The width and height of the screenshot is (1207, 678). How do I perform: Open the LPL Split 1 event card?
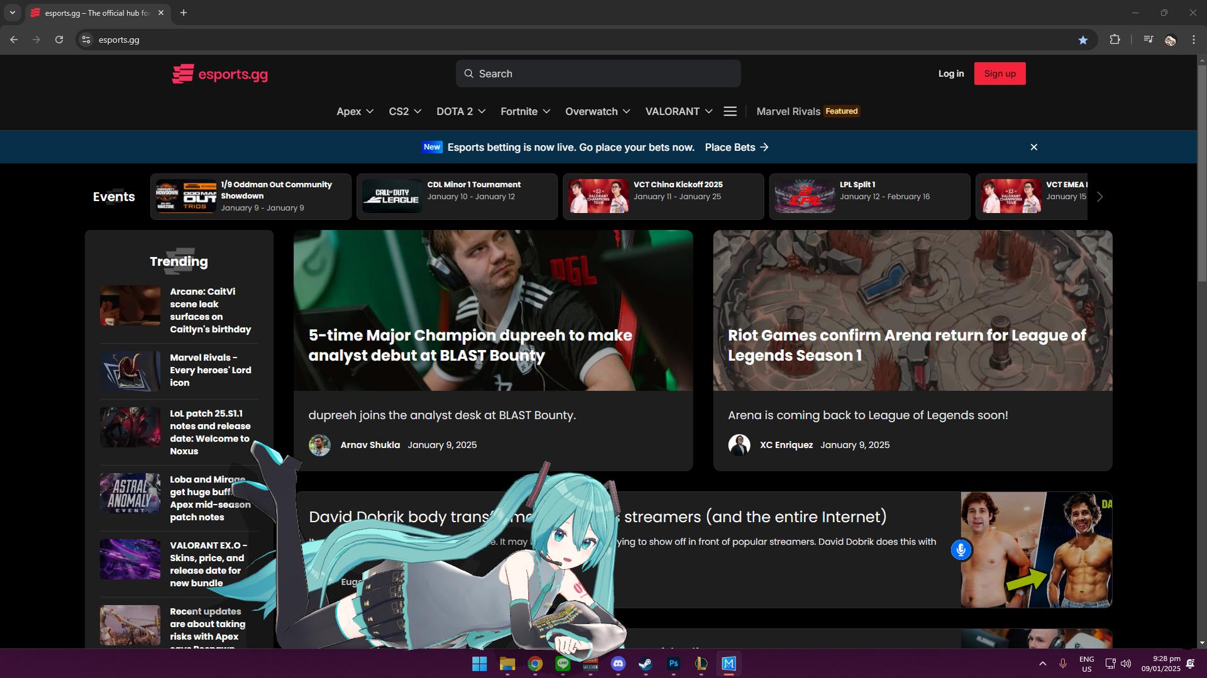tap(869, 197)
